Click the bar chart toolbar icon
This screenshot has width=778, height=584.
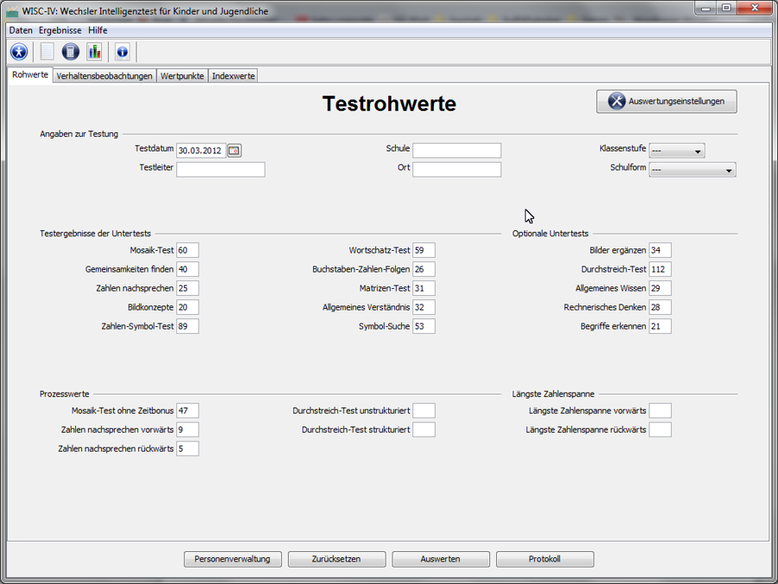click(x=93, y=52)
